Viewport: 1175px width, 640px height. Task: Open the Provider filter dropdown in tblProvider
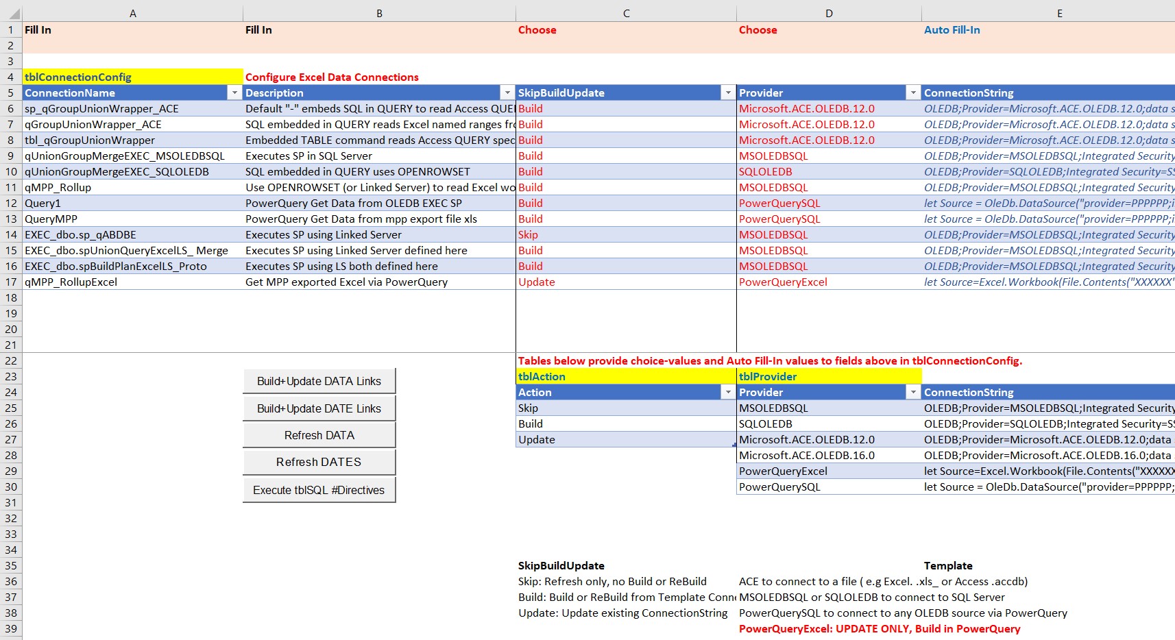point(913,392)
